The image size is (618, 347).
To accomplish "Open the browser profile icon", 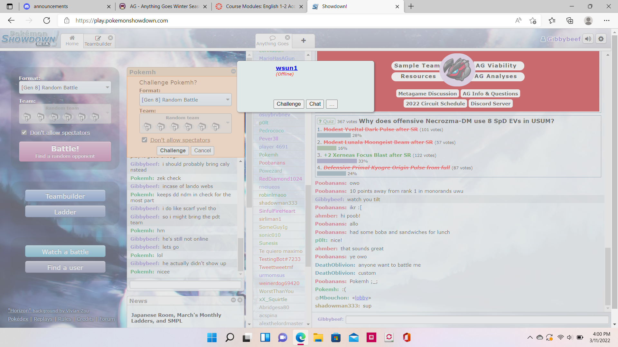I will click(x=588, y=21).
